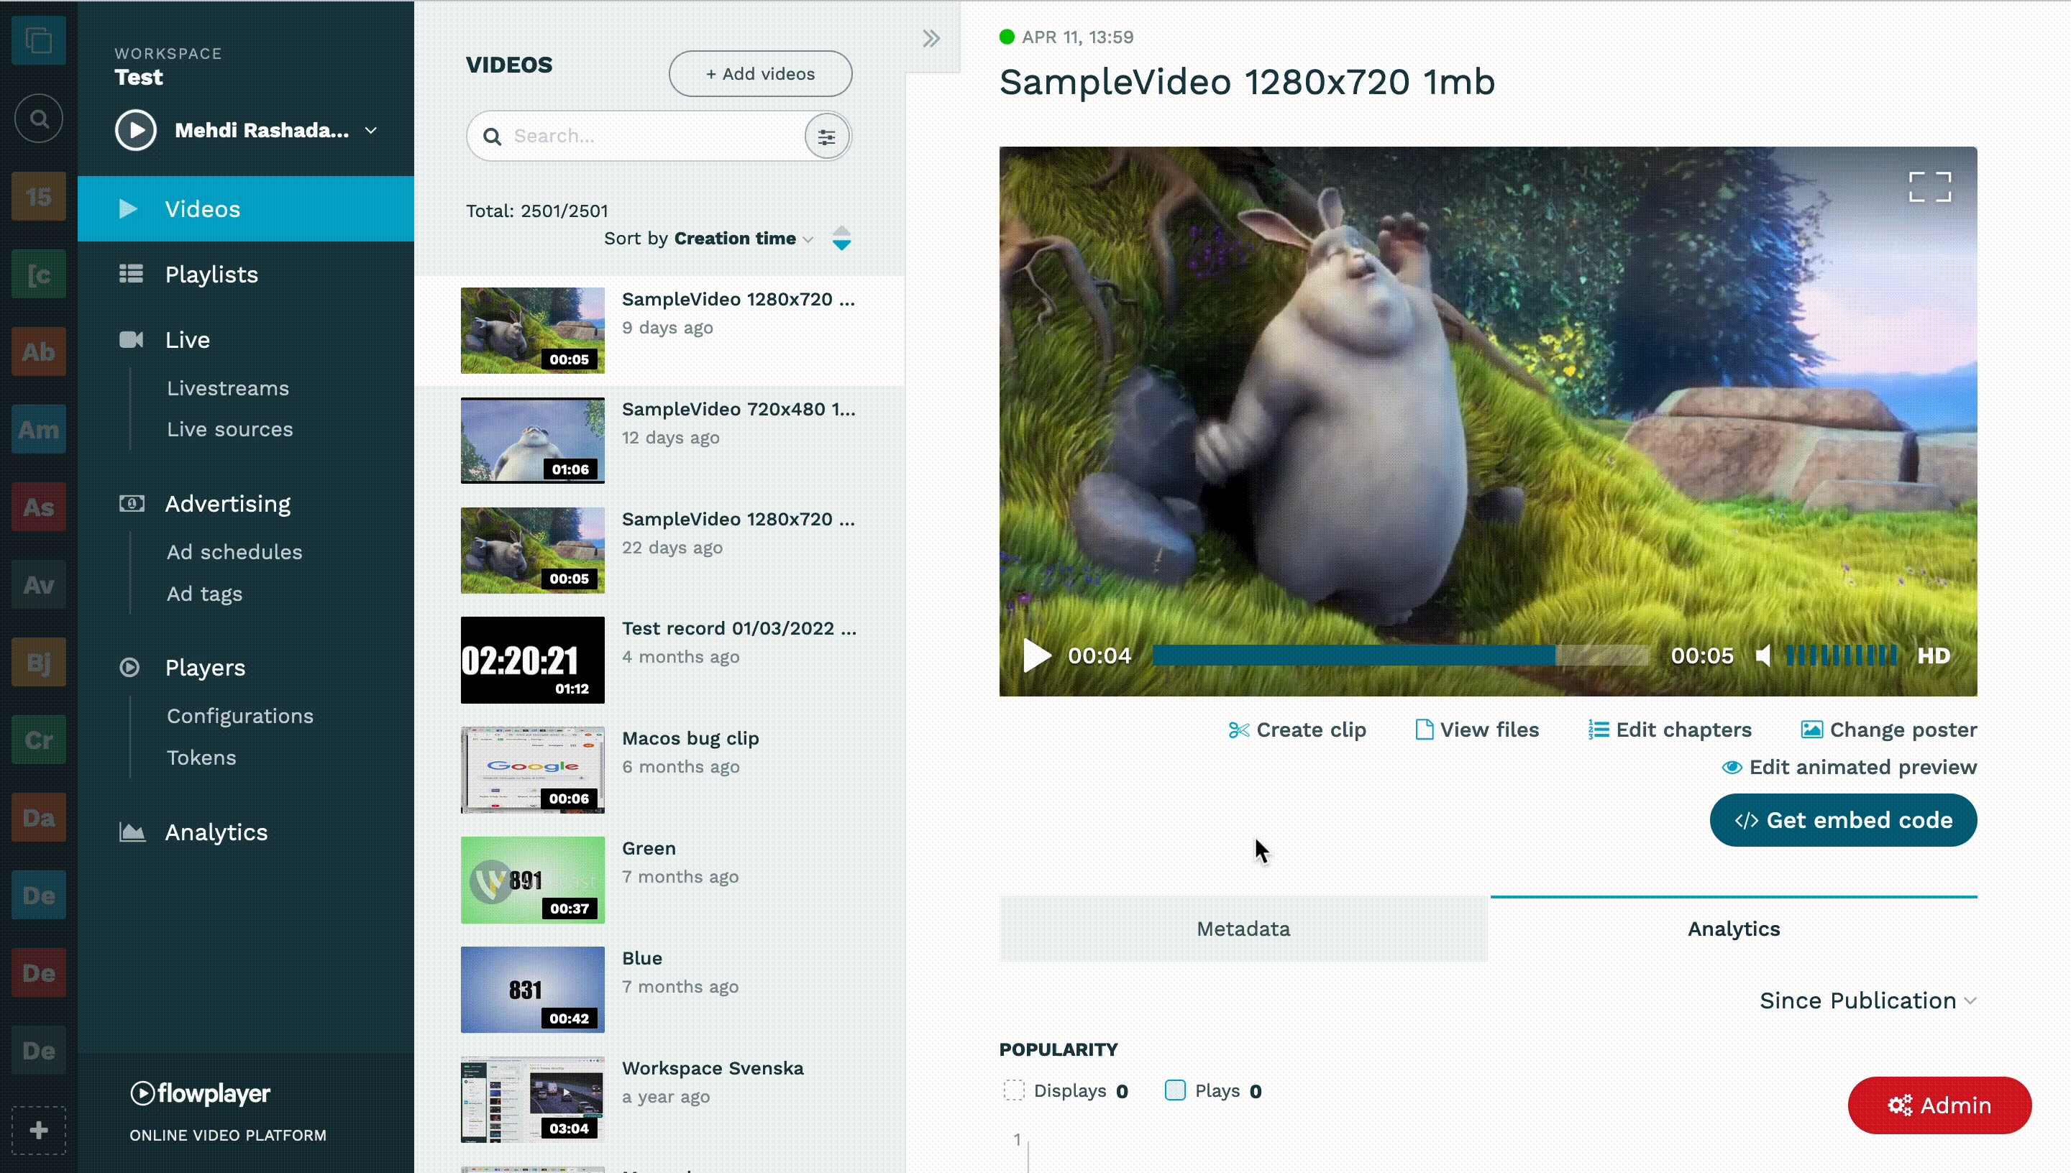The width and height of the screenshot is (2071, 1173).
Task: Switch to the '15' workspace tile
Action: pyautogui.click(x=39, y=196)
